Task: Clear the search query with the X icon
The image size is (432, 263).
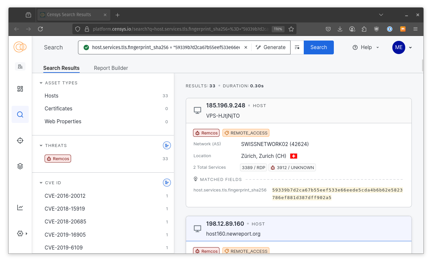Action: click(246, 47)
